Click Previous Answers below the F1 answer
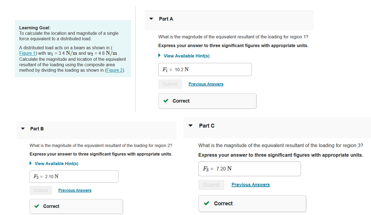 [206, 84]
